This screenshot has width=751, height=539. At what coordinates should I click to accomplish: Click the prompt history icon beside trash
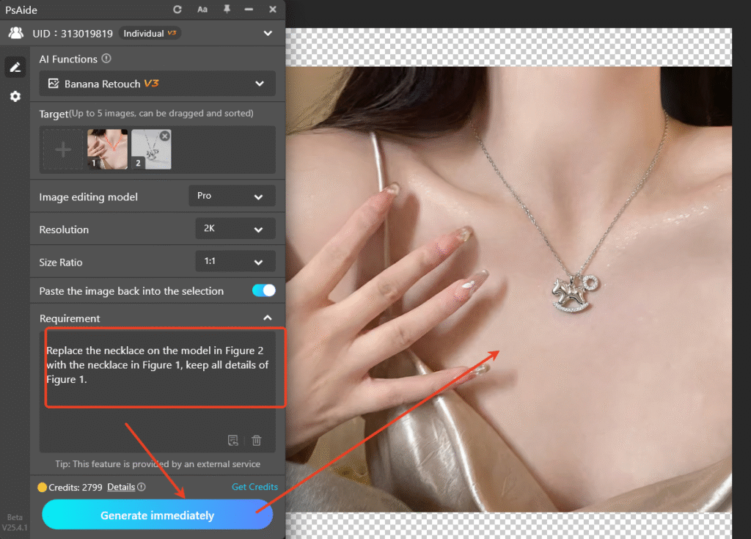point(233,440)
